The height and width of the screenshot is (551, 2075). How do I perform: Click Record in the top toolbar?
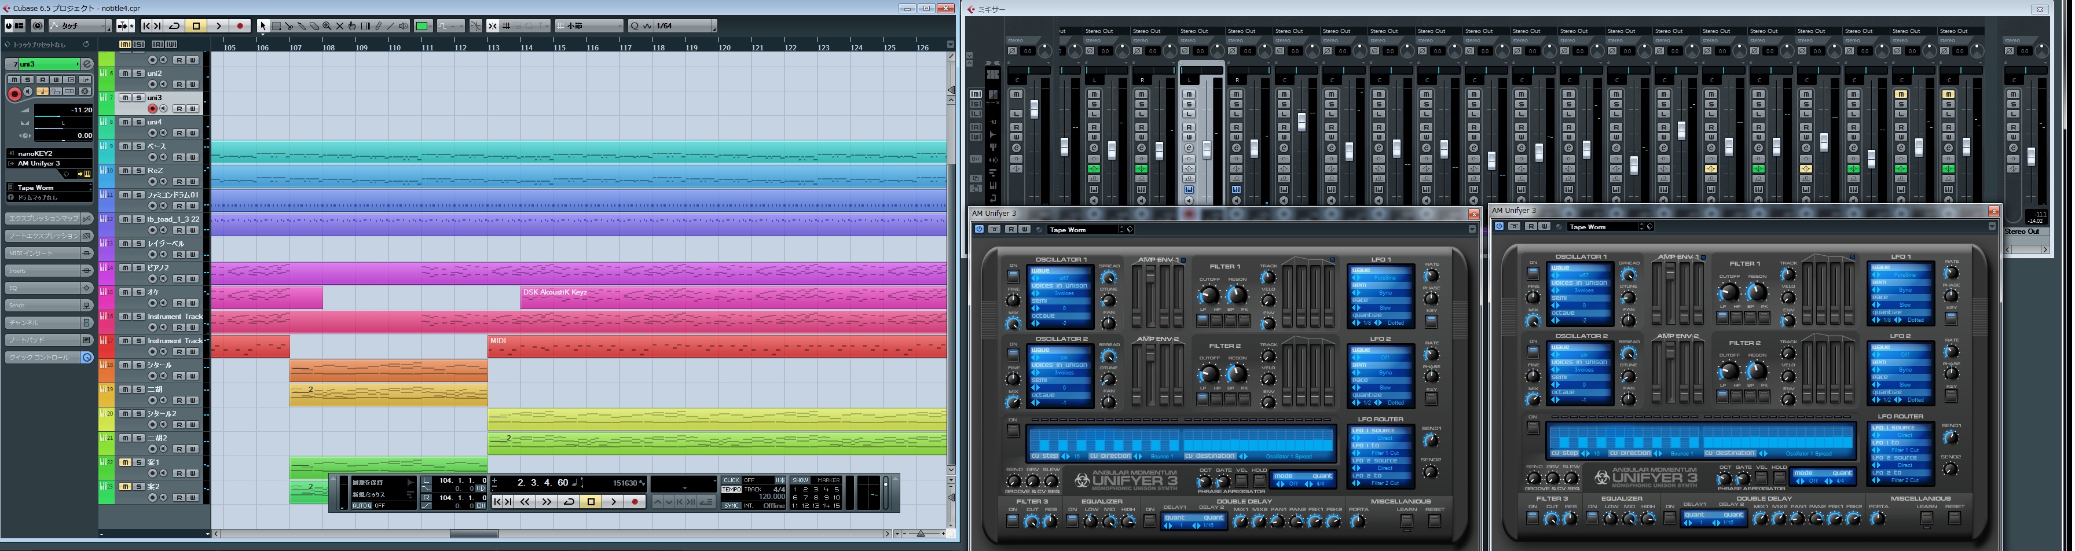240,26
